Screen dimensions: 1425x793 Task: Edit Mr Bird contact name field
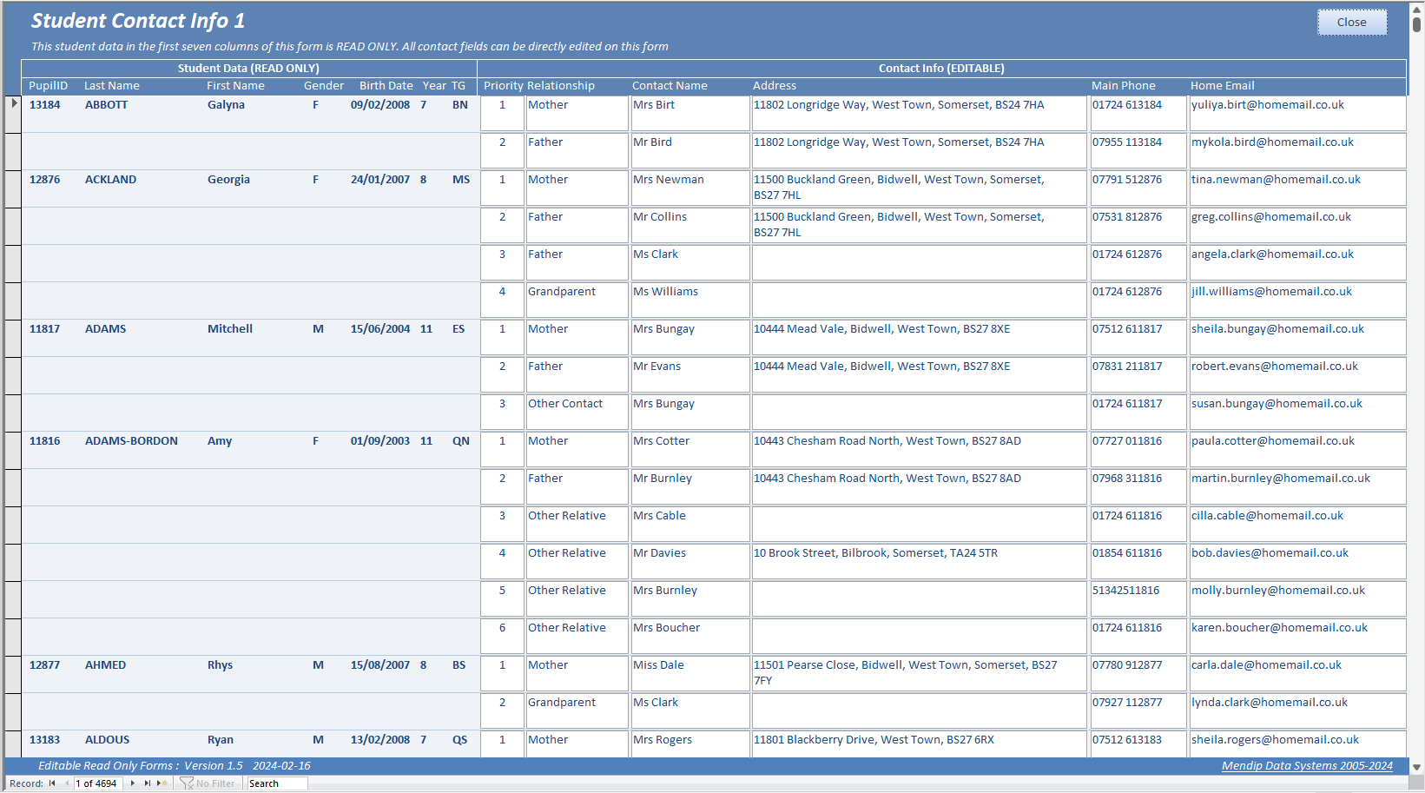click(x=690, y=151)
